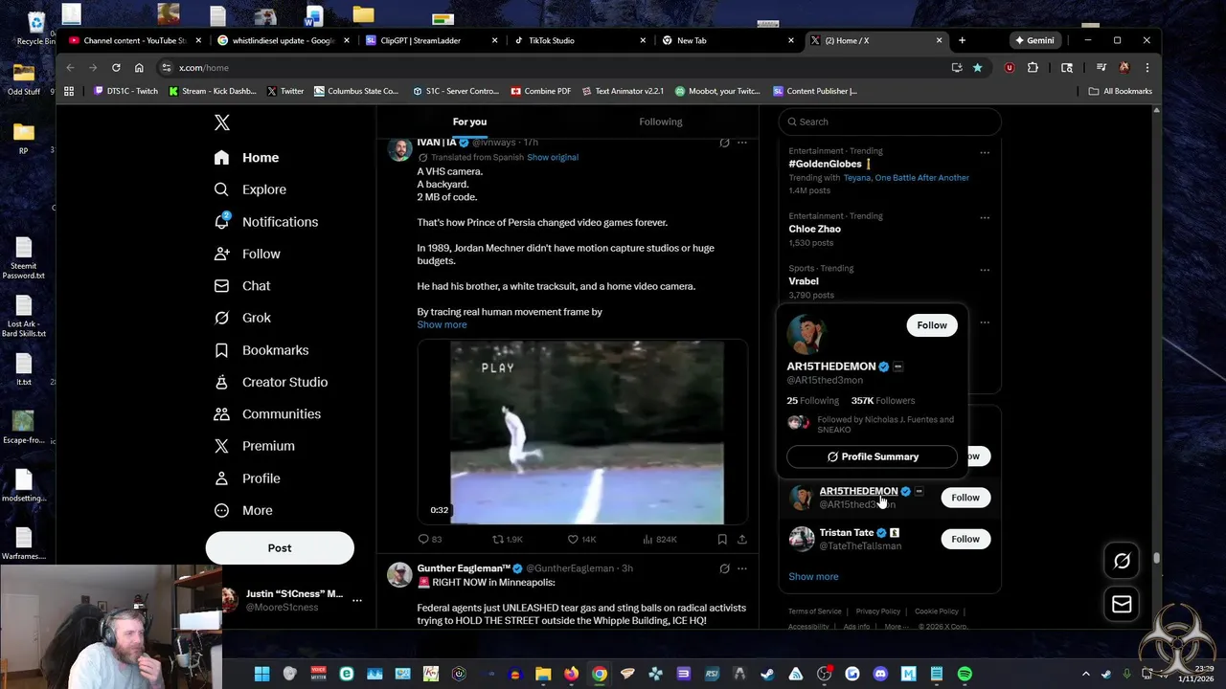
Task: Open account switcher menu for Justin S1Cness
Action: [357, 600]
